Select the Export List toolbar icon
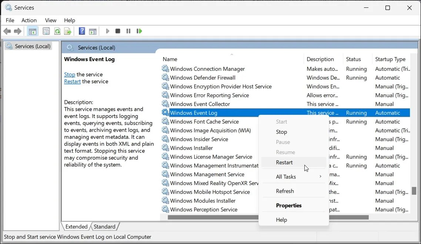Image resolution: width=421 pixels, height=244 pixels. tap(68, 31)
